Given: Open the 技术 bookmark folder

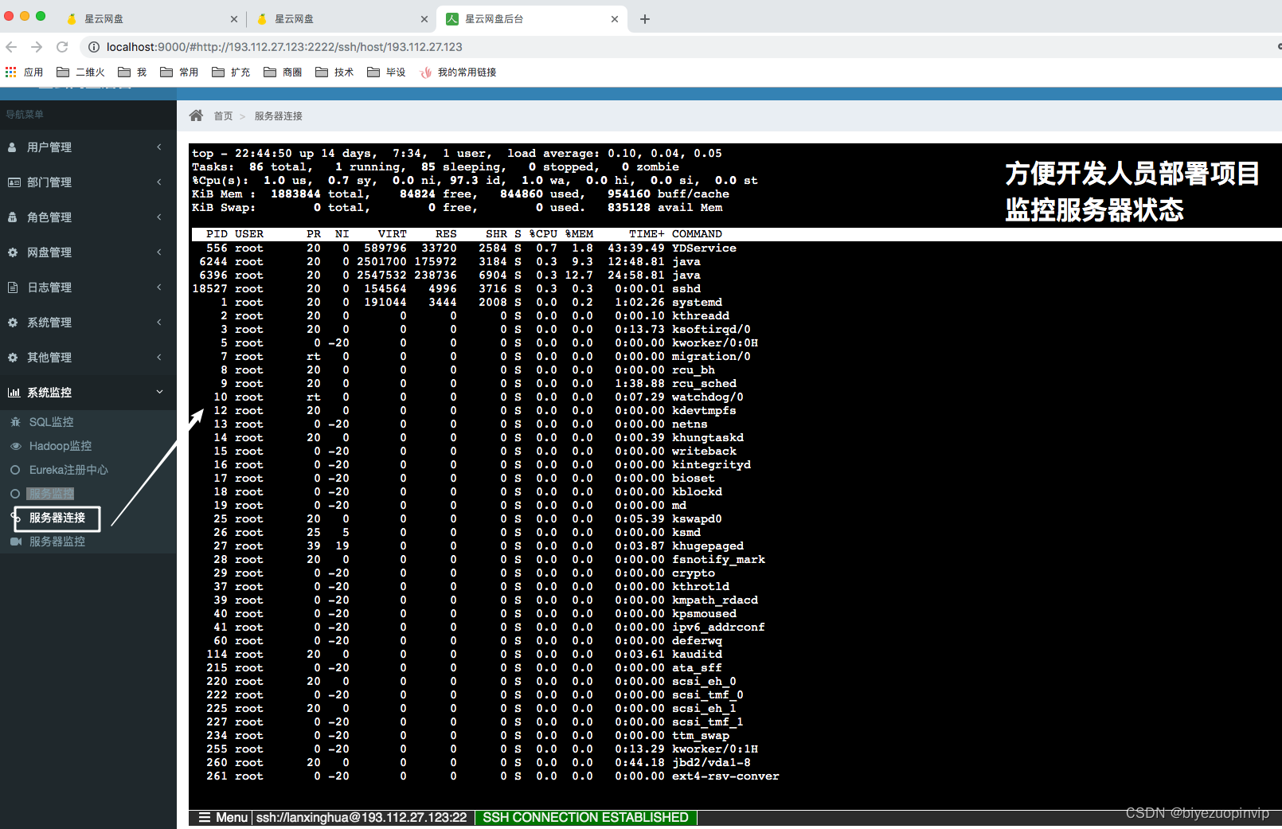Looking at the screenshot, I should (x=334, y=72).
